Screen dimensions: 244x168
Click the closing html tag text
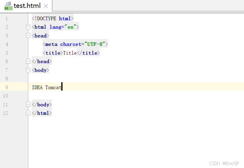[x=42, y=113]
